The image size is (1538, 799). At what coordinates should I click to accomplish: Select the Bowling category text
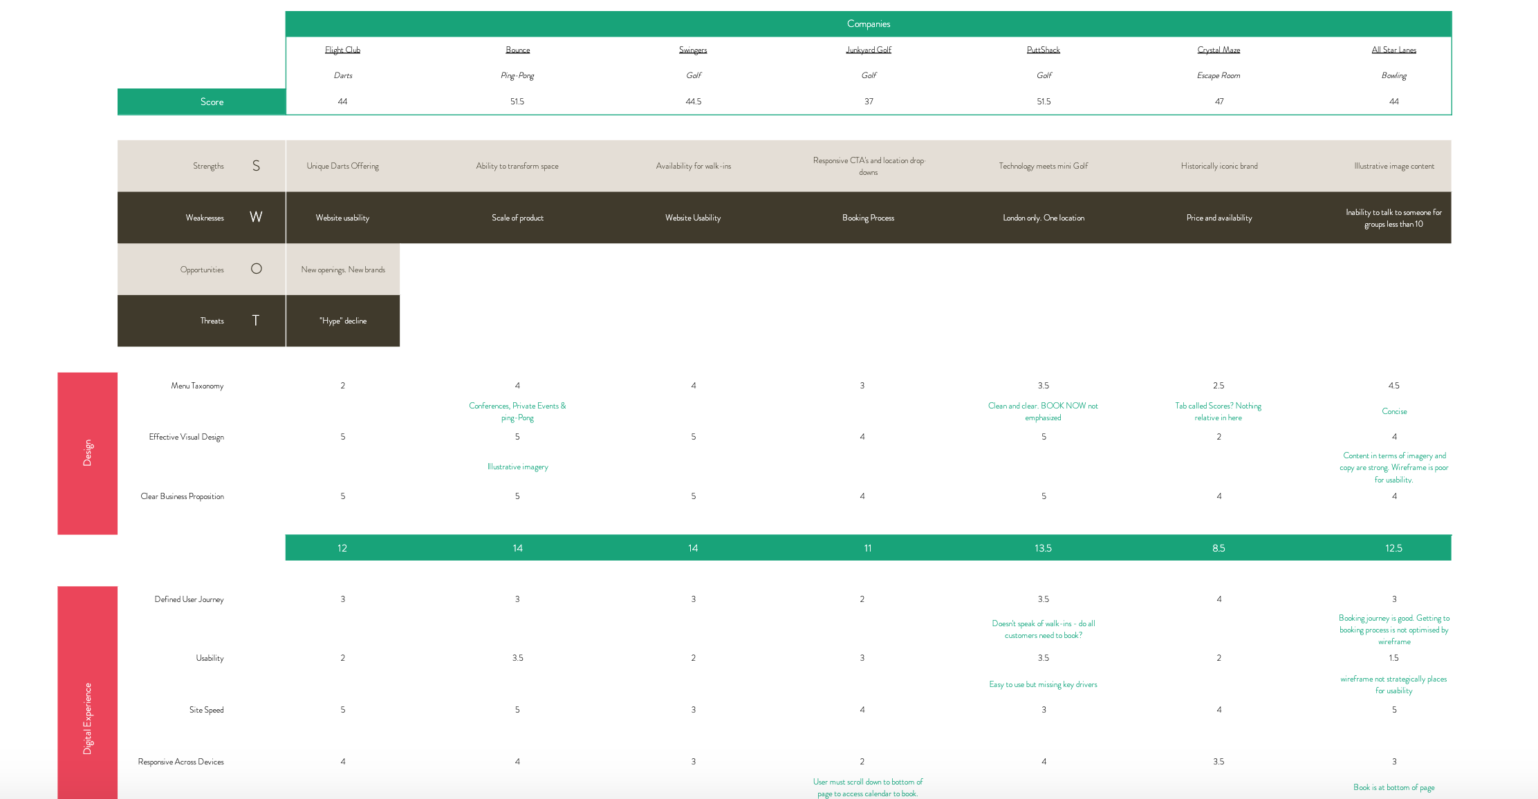[1394, 75]
